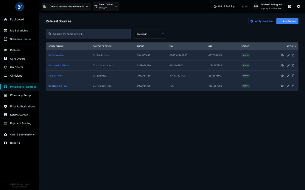Viewport: 305px width, 190px height.
Task: Delete Dr. Selale dera with trash icon
Action: pyautogui.click(x=293, y=55)
